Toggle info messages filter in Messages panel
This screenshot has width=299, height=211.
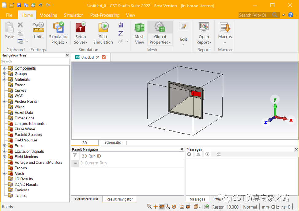(207, 154)
